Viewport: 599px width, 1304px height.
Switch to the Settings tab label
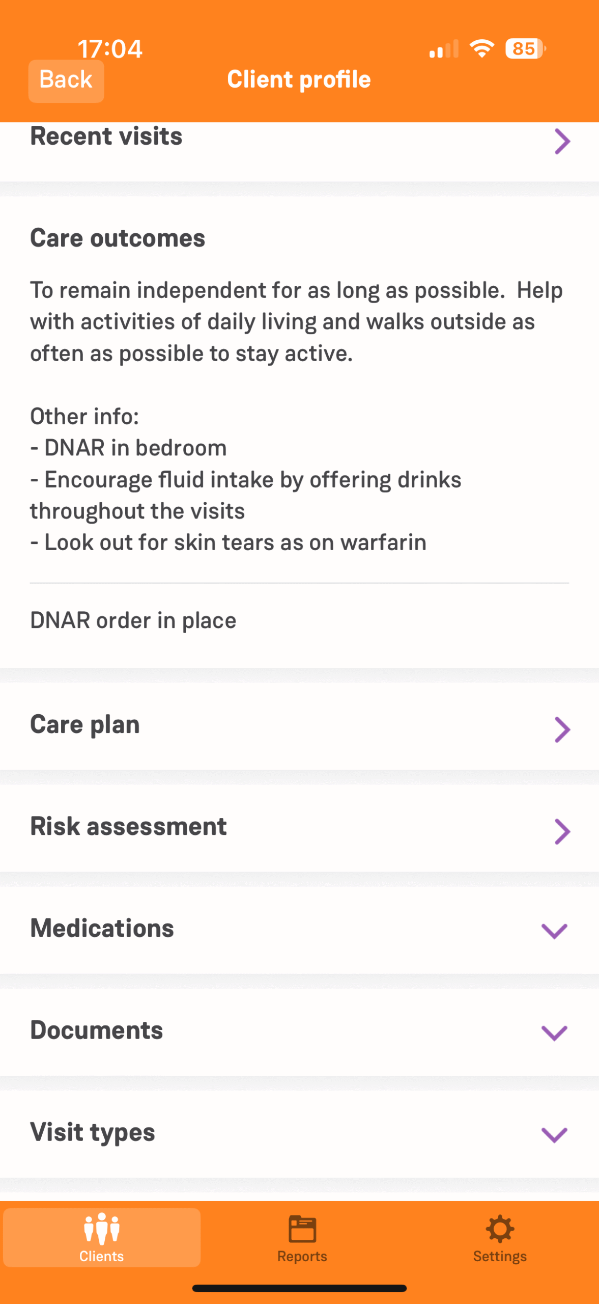click(x=500, y=1256)
